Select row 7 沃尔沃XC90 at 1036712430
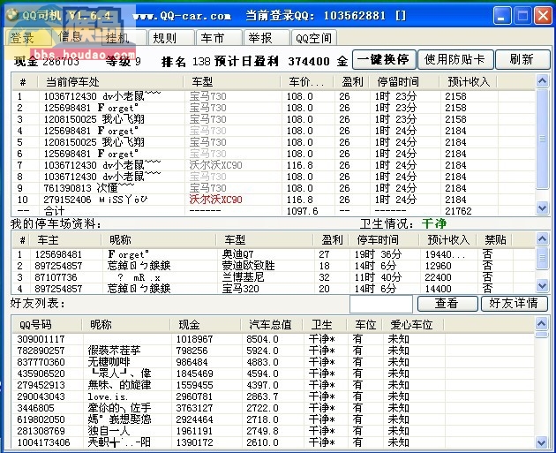556x453 pixels. point(274,165)
